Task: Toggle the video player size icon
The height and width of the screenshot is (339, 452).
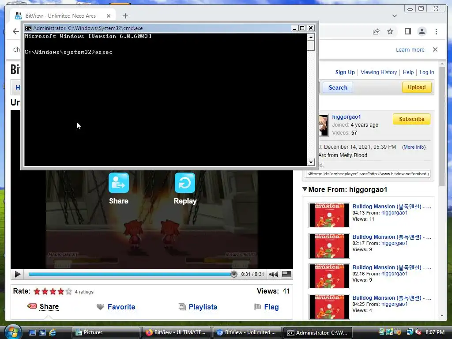Action: 286,274
